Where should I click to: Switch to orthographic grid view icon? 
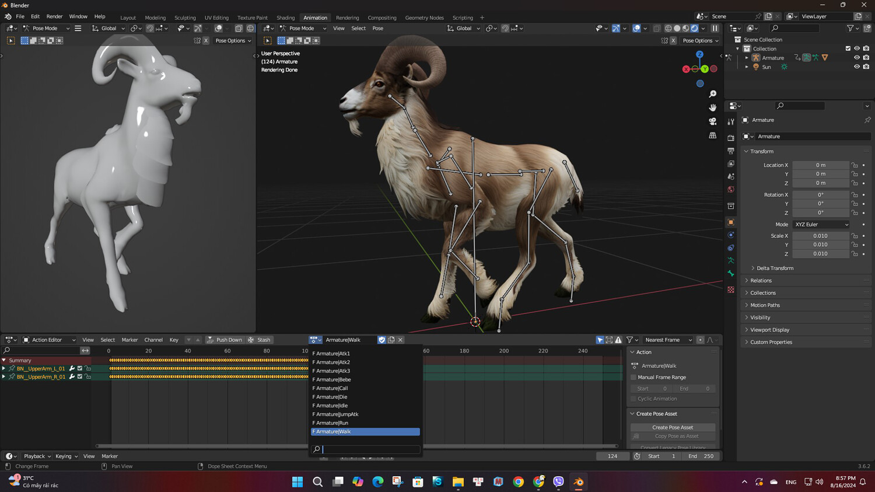[712, 135]
